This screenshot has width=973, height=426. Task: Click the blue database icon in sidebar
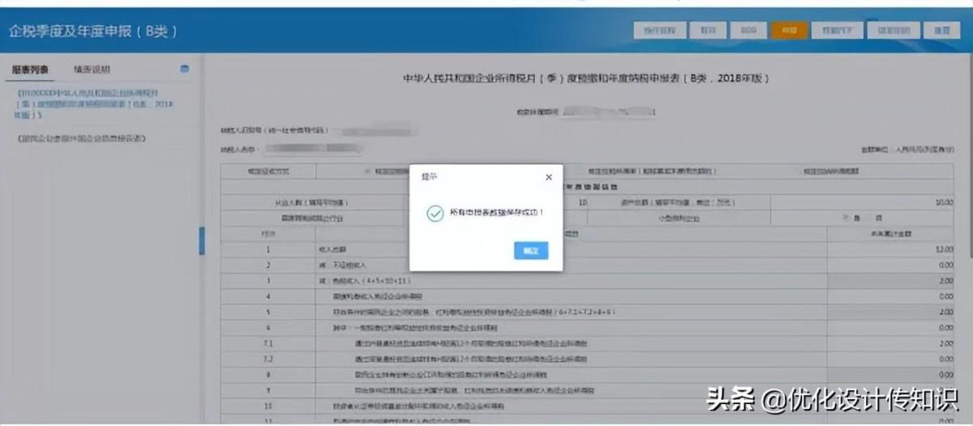(185, 69)
